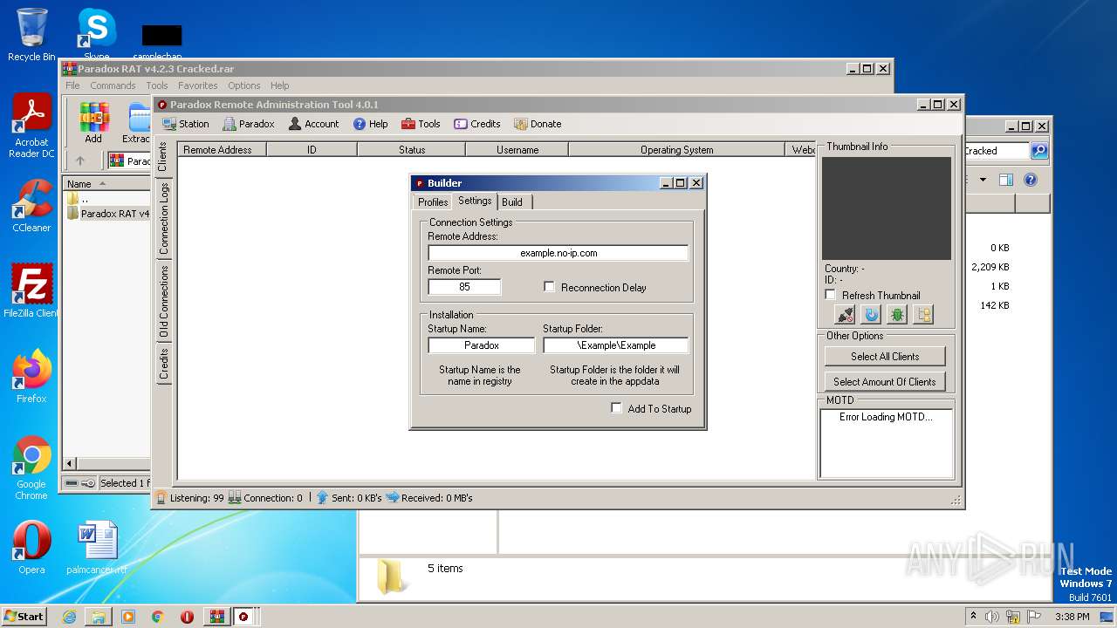The image size is (1117, 628).
Task: Open the Station toolbar item
Action: [x=186, y=124]
